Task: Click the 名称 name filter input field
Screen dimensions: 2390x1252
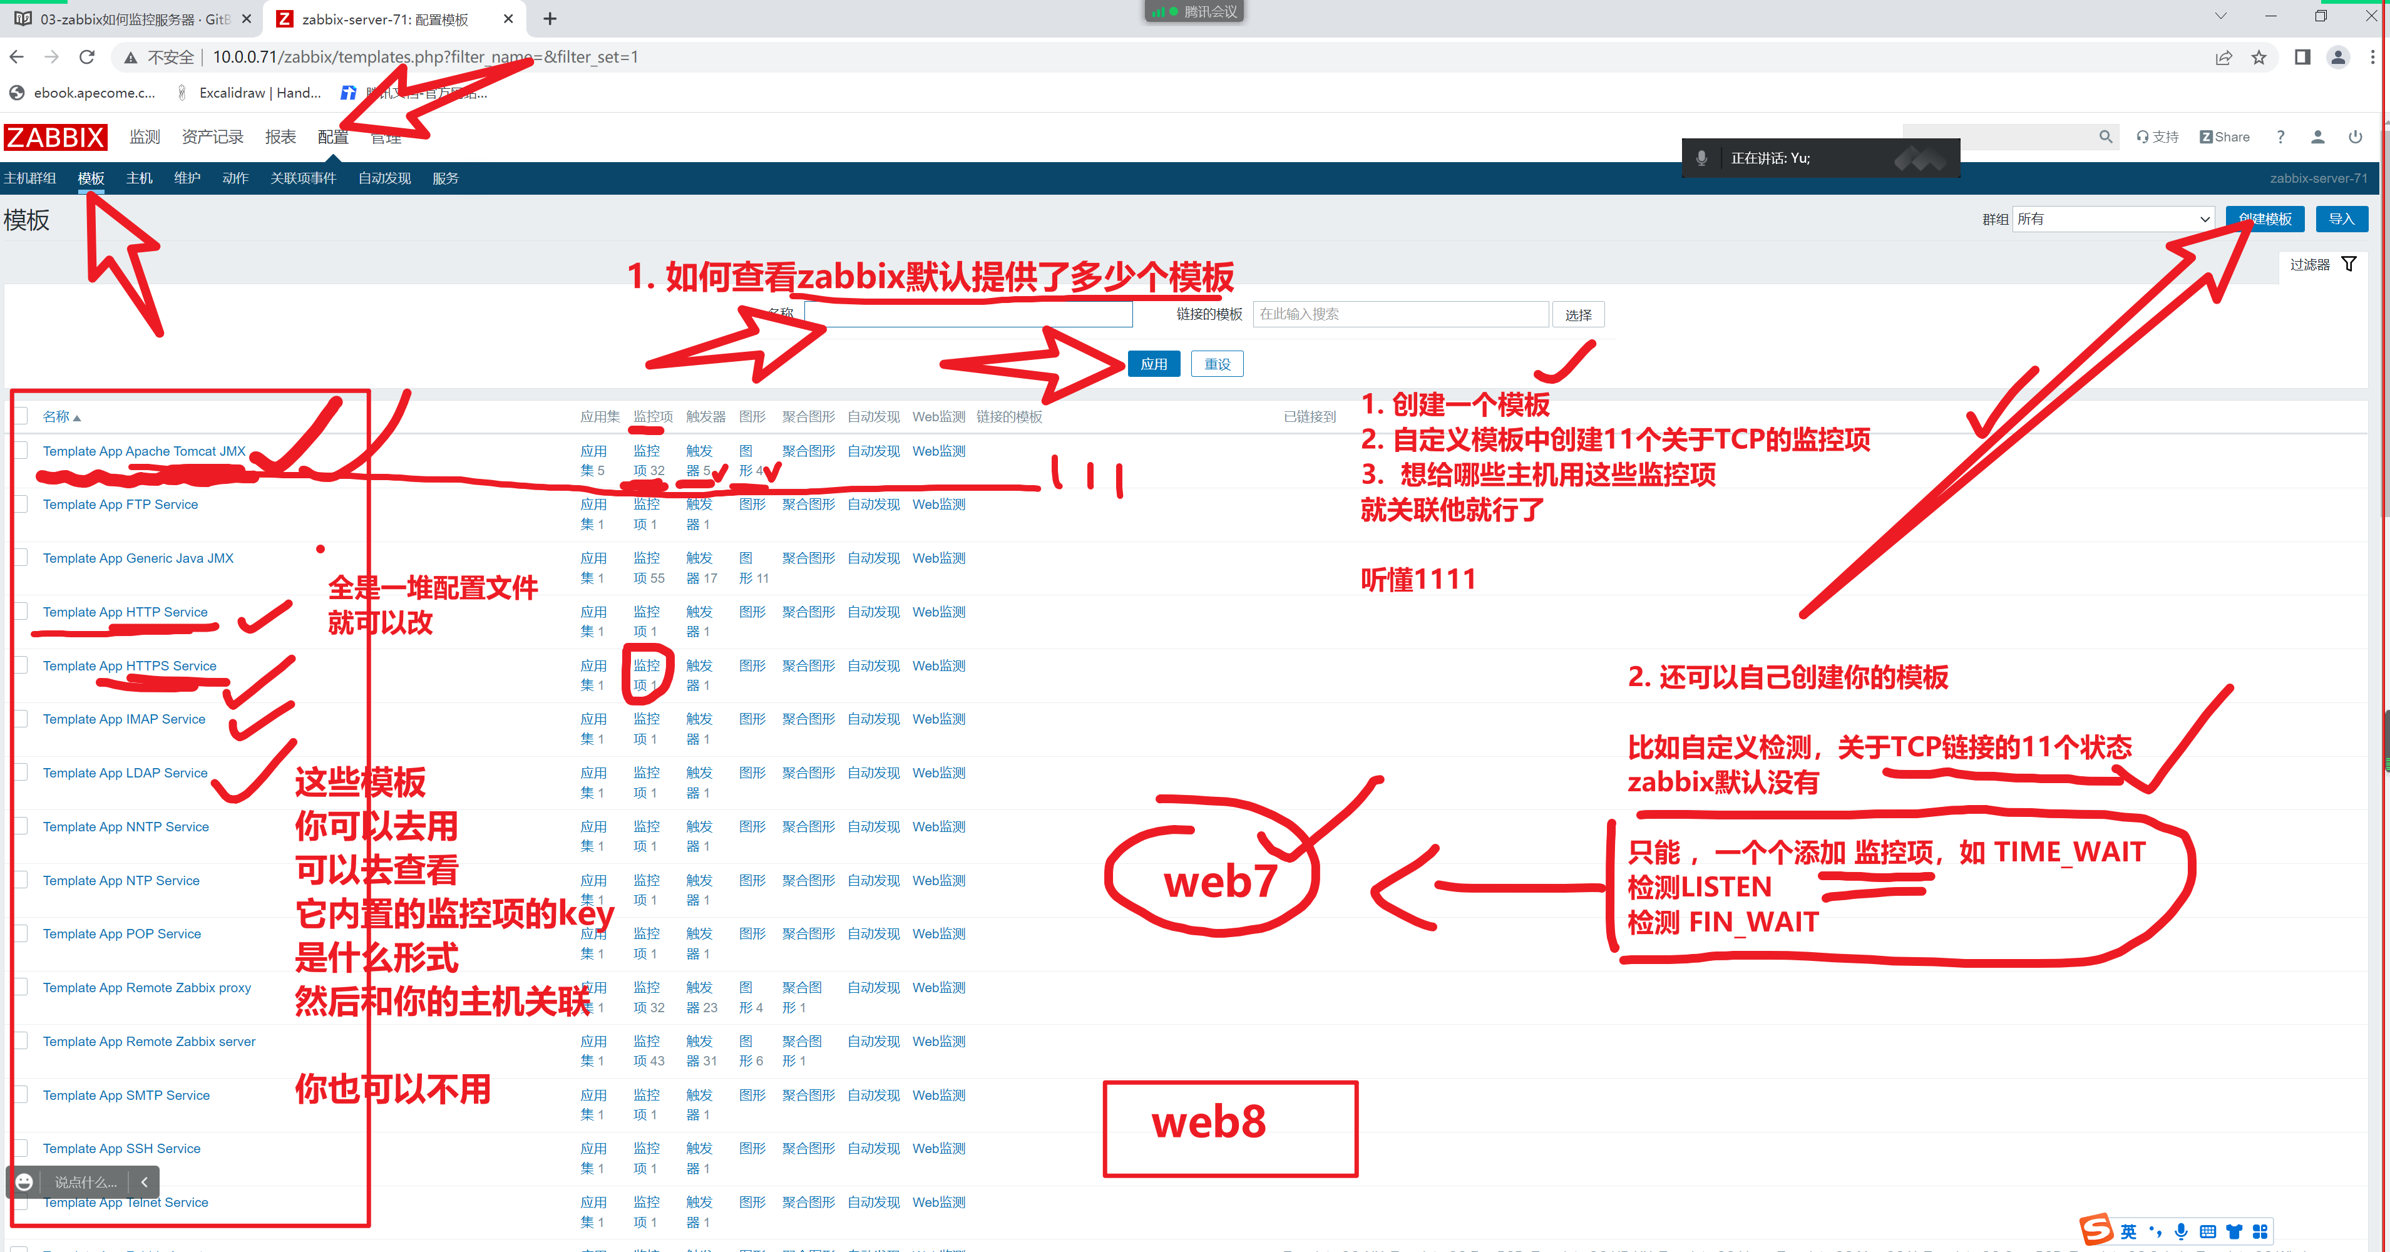Action: click(x=968, y=315)
